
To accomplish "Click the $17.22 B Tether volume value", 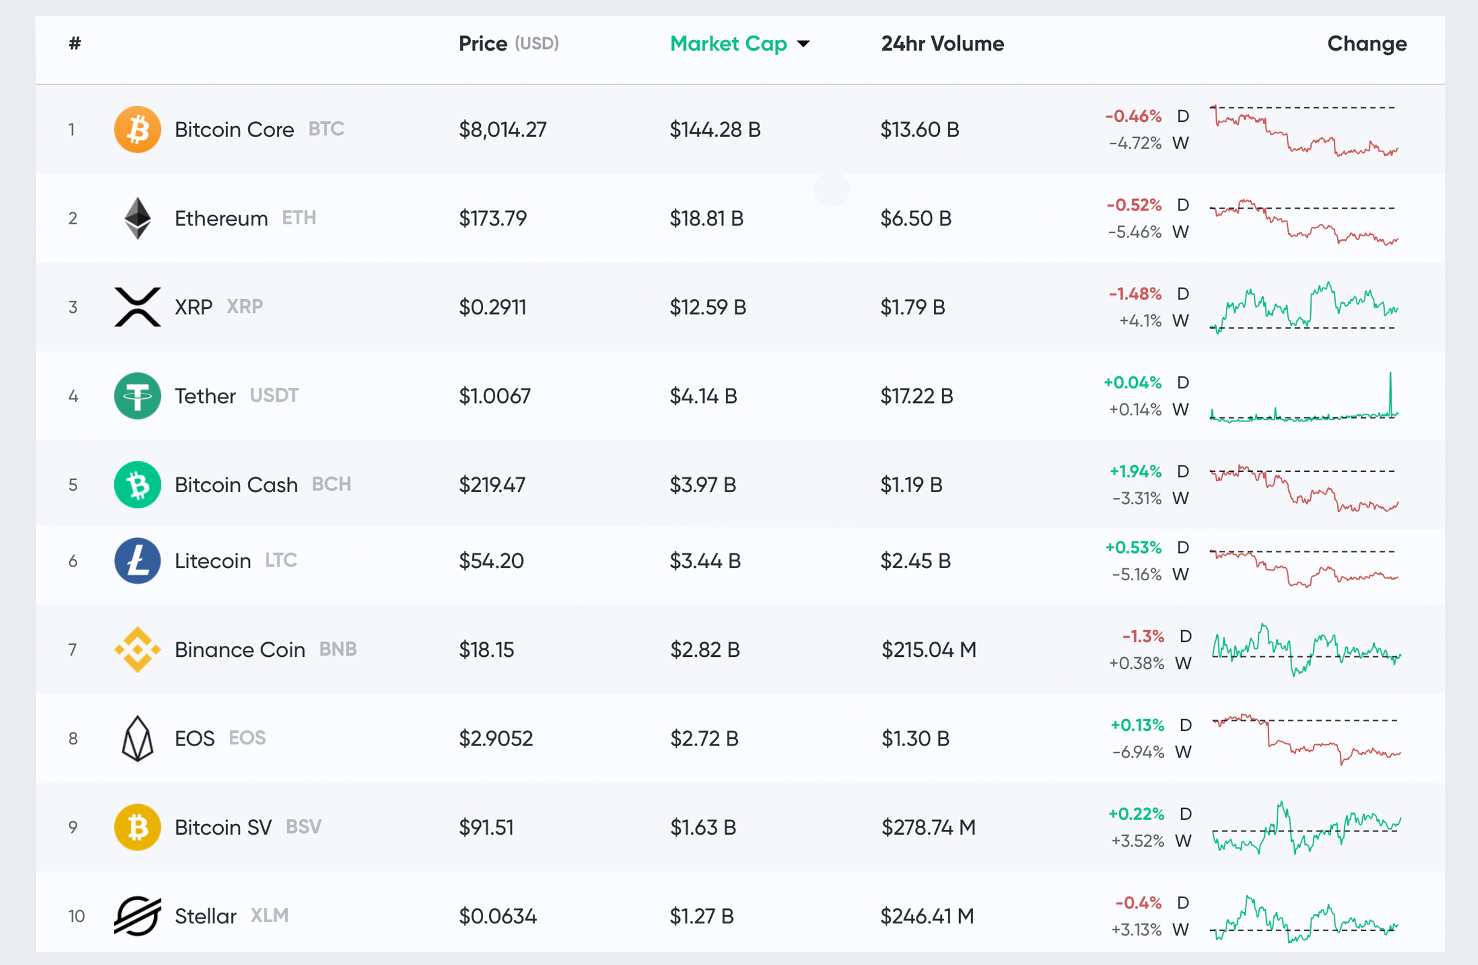I will tap(916, 396).
